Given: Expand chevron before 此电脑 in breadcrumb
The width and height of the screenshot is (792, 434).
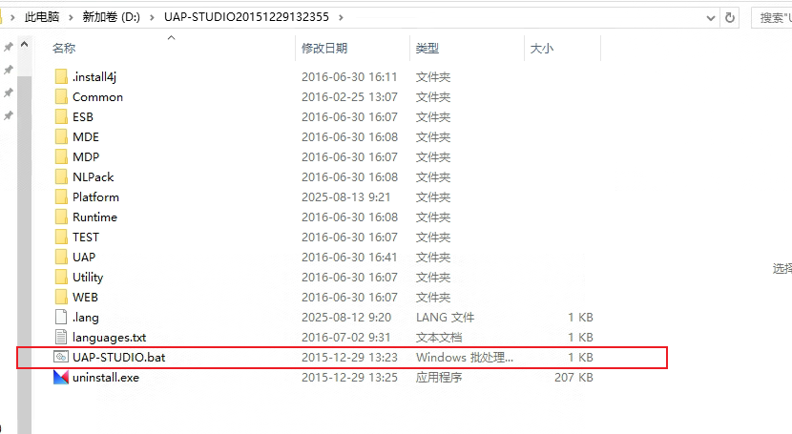Looking at the screenshot, I should tap(12, 18).
